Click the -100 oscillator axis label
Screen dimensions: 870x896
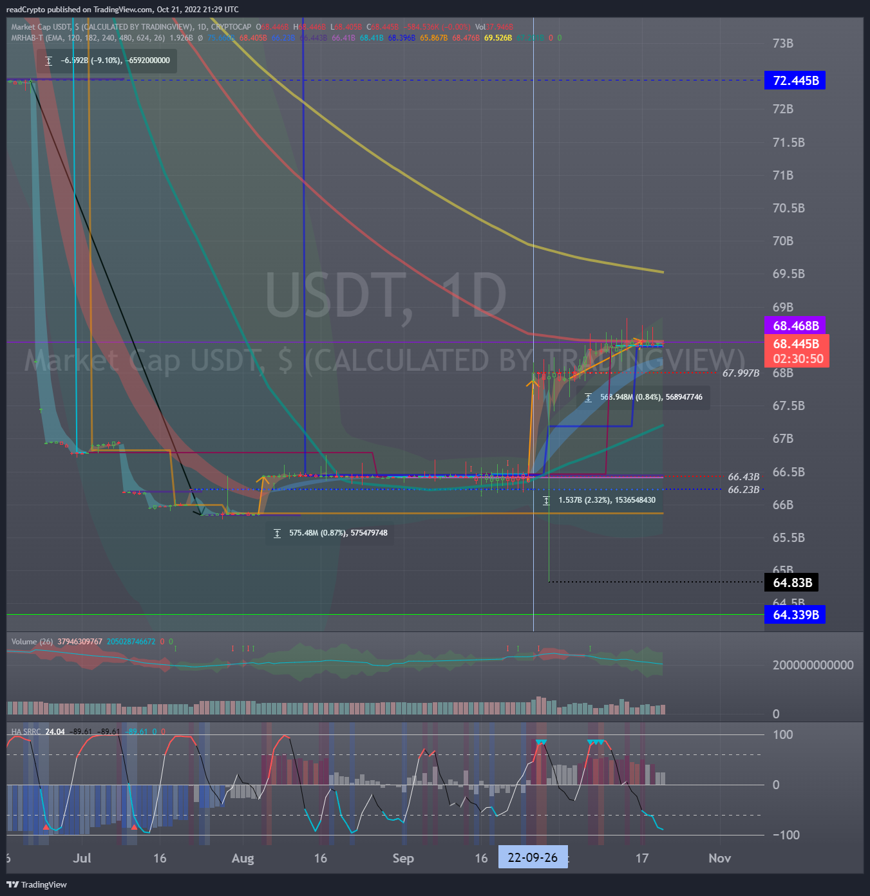[x=786, y=835]
